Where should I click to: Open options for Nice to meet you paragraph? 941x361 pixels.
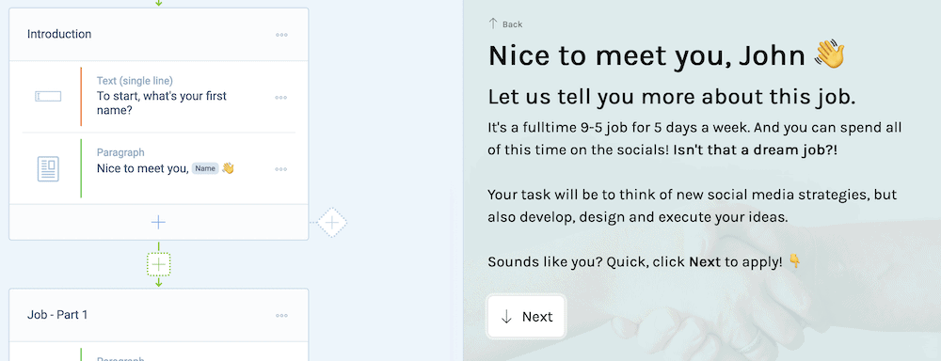(x=280, y=169)
